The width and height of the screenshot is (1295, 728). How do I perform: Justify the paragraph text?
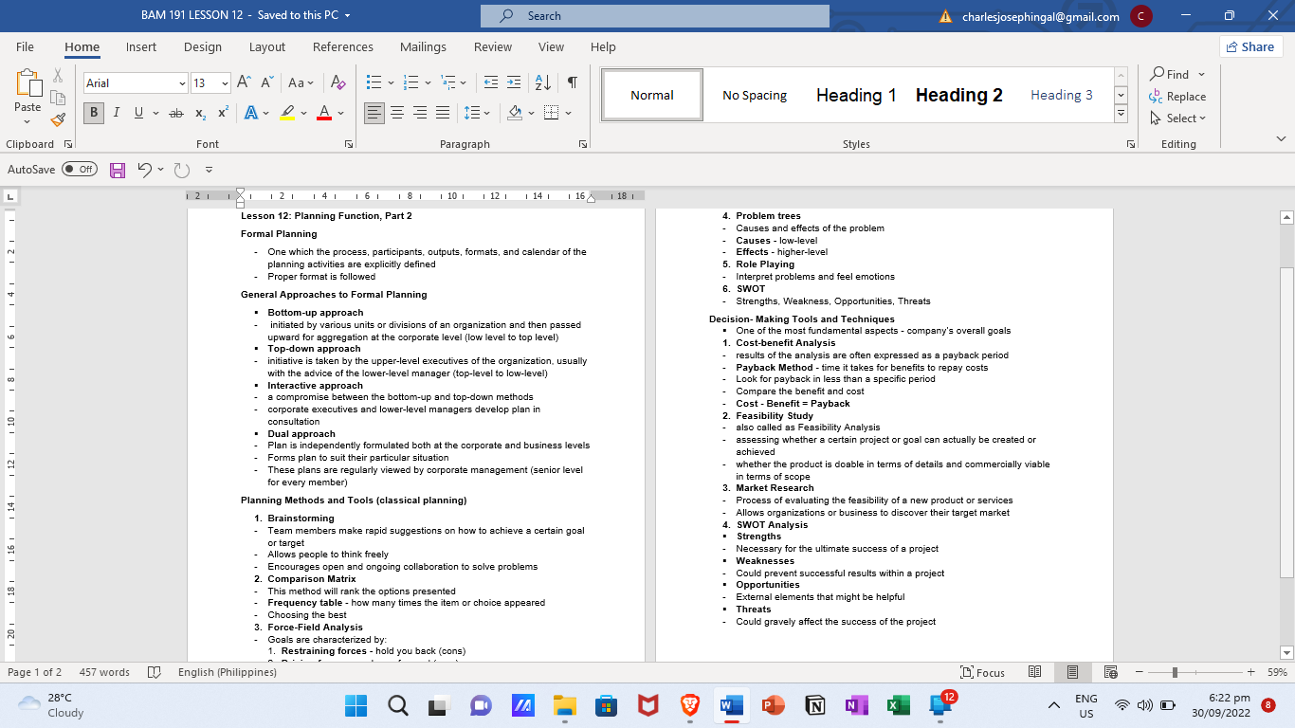tap(443, 113)
